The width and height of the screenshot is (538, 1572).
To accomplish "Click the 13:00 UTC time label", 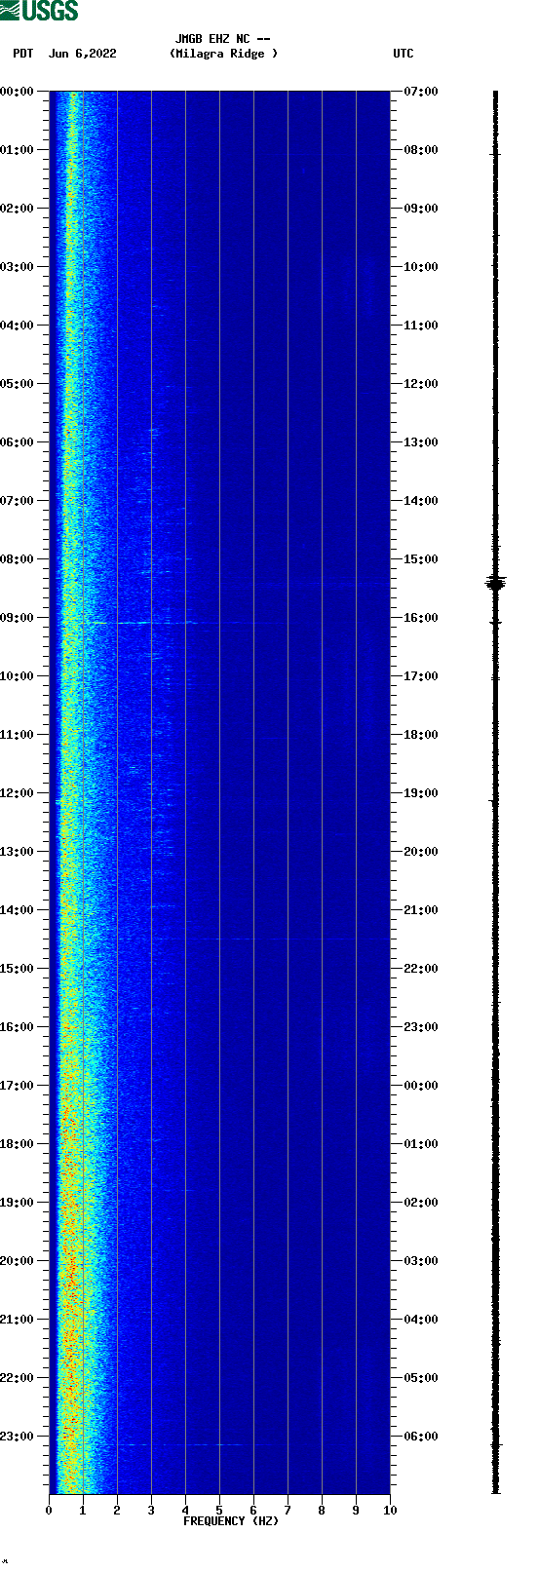I will (421, 442).
